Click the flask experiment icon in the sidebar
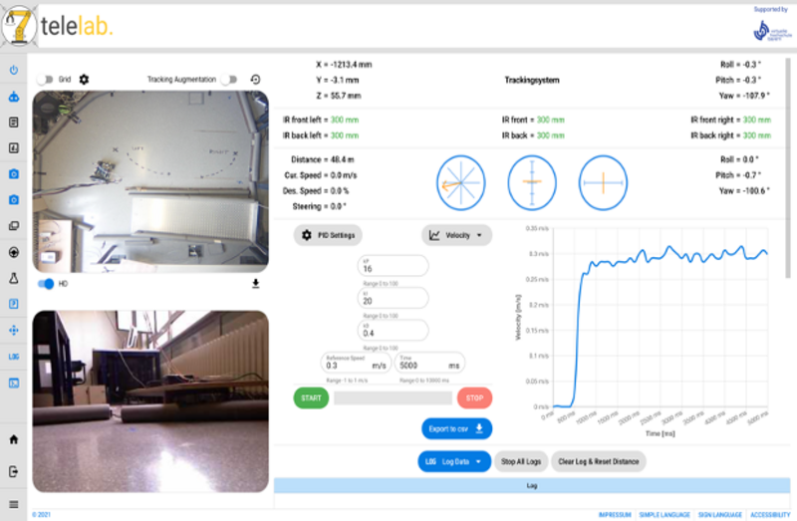The width and height of the screenshot is (797, 521). (14, 278)
